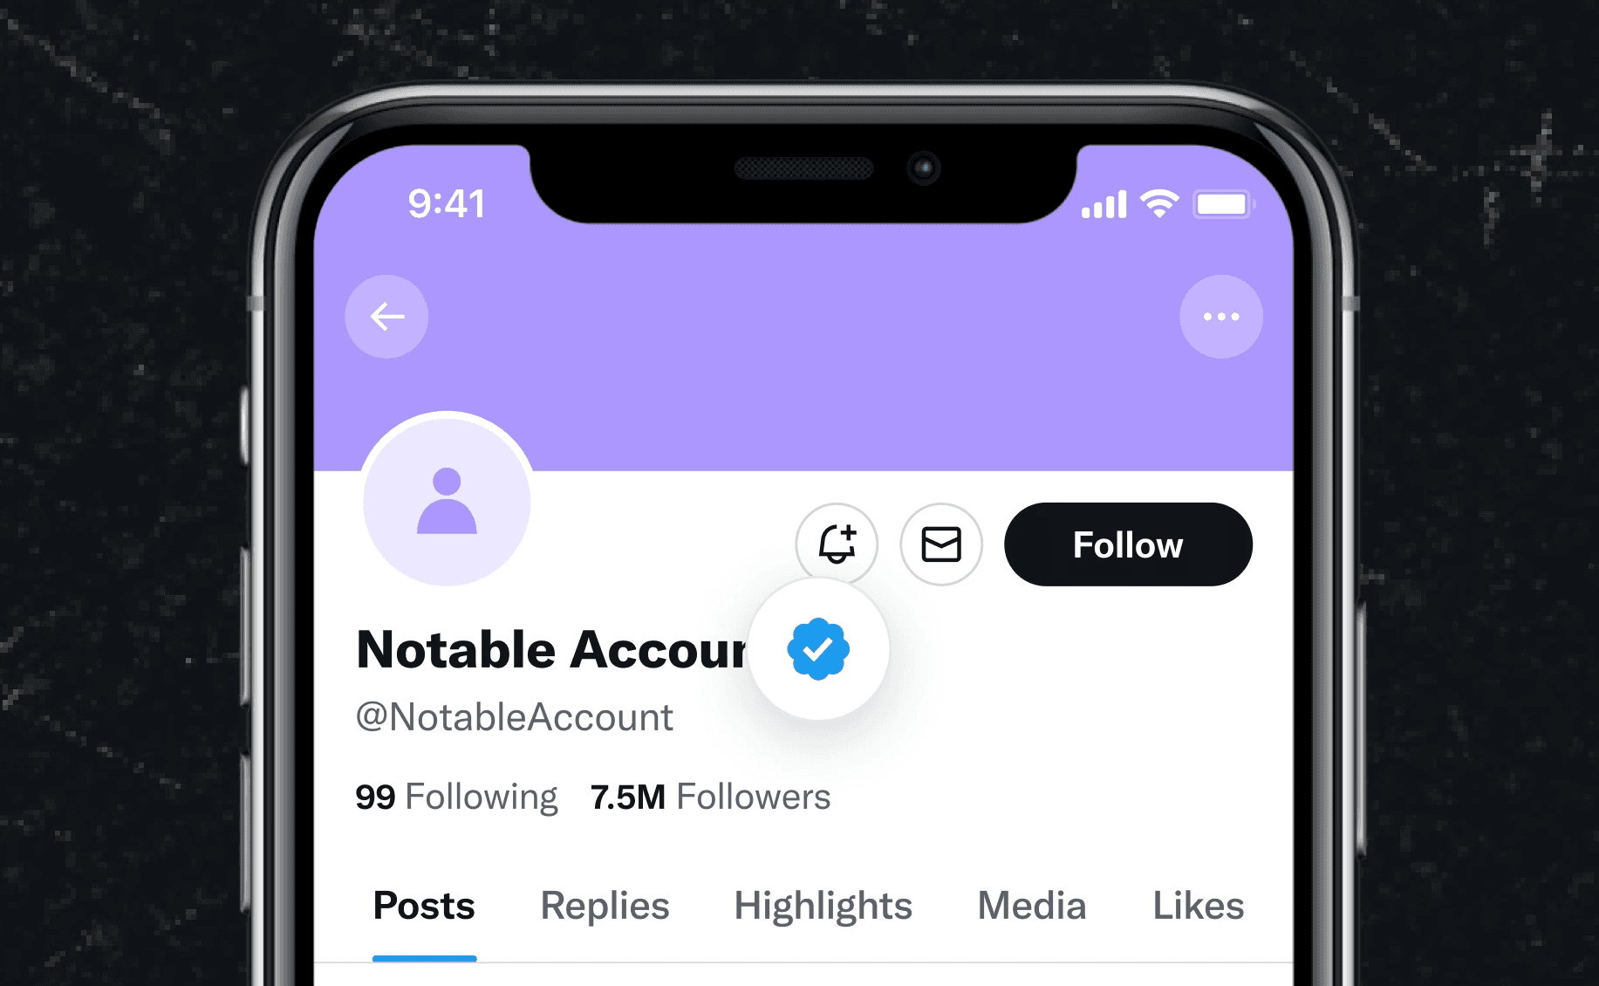The image size is (1599, 986).
Task: Tap the back arrow on the profile banner
Action: [386, 317]
